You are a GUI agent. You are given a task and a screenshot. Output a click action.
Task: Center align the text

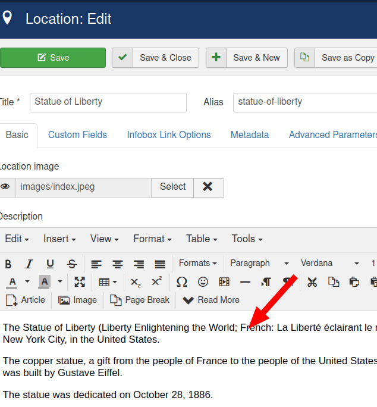(118, 264)
